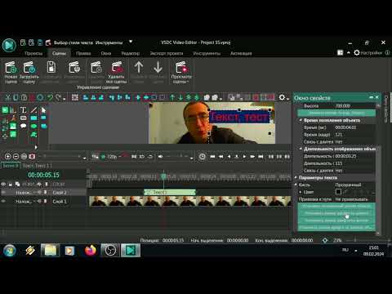This screenshot has height=294, width=392.
Task: Select the video clip thumbnails on Слой 1
Action: point(190,201)
